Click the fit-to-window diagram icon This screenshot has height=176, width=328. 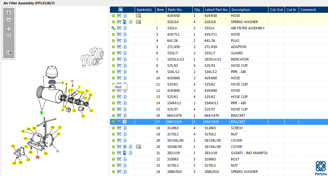pyautogui.click(x=9, y=36)
